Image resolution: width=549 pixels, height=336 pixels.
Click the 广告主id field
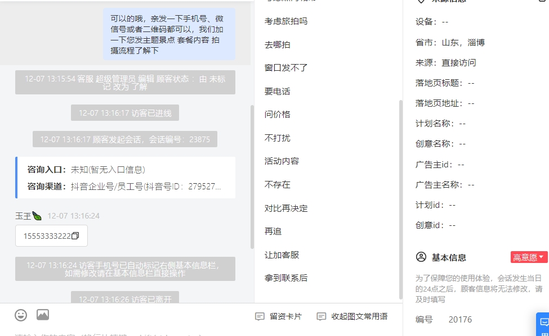pyautogui.click(x=440, y=165)
